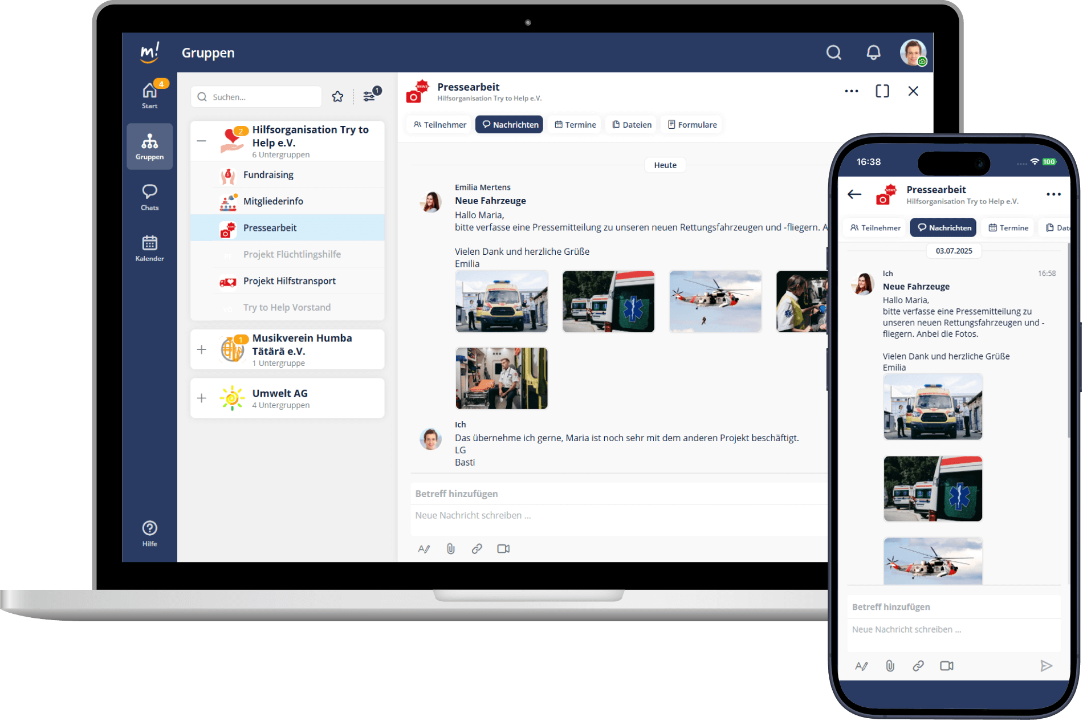This screenshot has height=721, width=1083.
Task: Click Emilia Mertens avatar in laptop chat
Action: pyautogui.click(x=431, y=202)
